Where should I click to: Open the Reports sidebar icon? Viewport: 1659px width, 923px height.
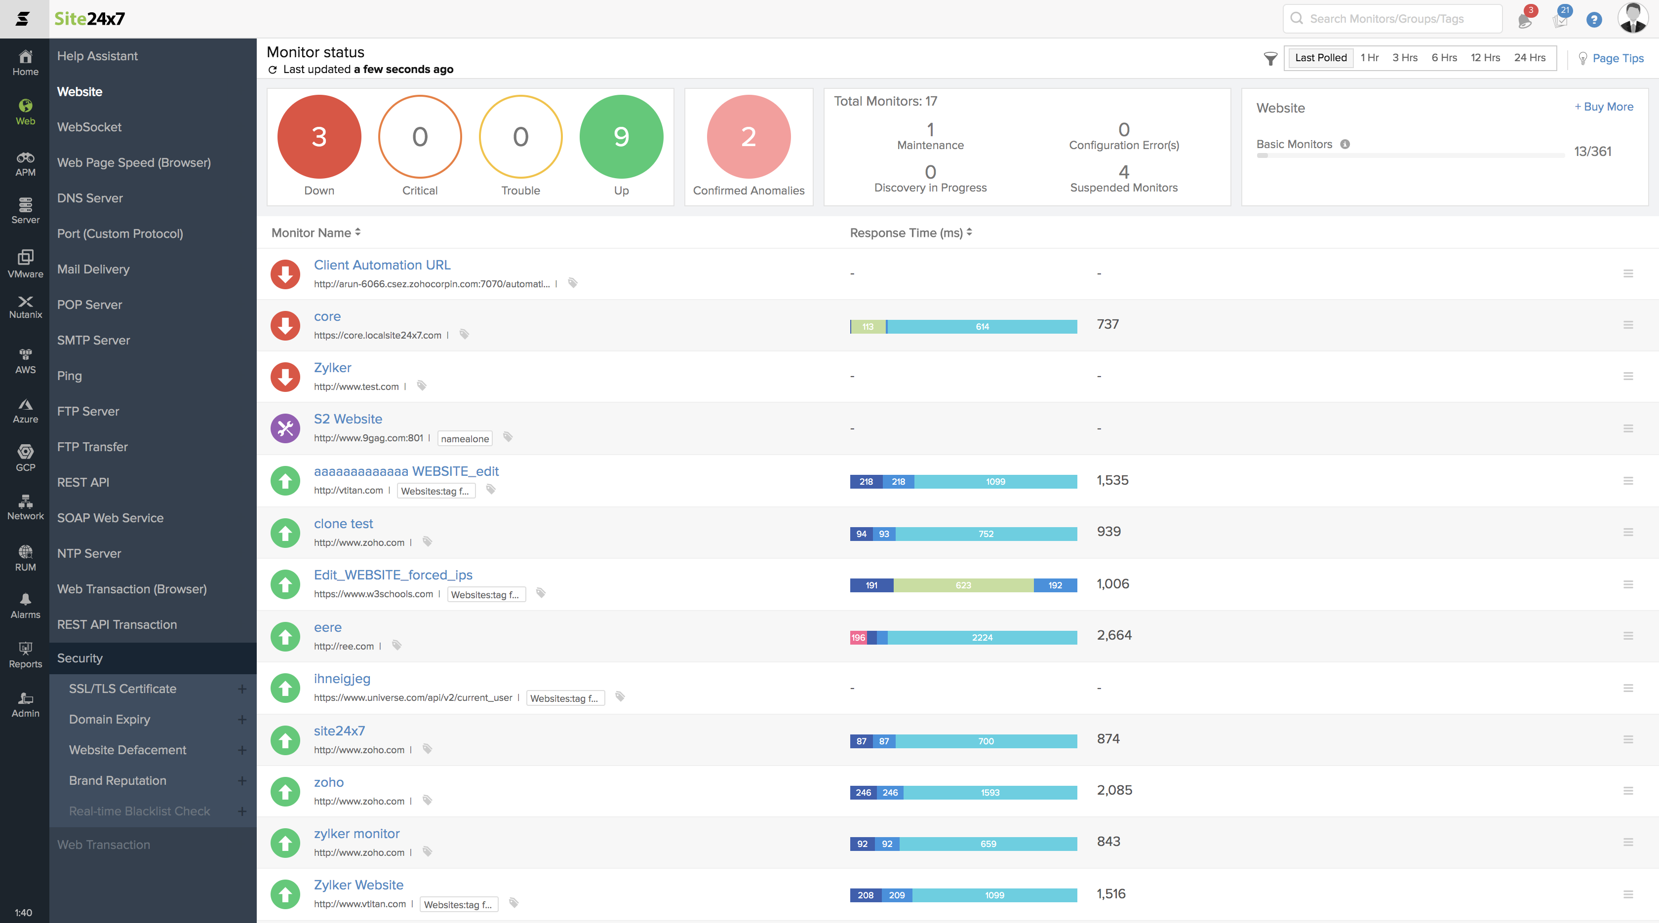(25, 654)
